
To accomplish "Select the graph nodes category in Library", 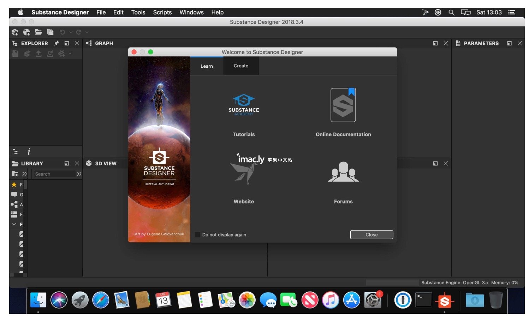I will (14, 204).
